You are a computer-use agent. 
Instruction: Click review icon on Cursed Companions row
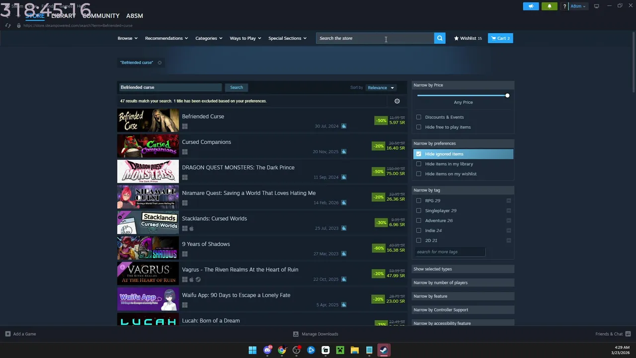tap(343, 152)
